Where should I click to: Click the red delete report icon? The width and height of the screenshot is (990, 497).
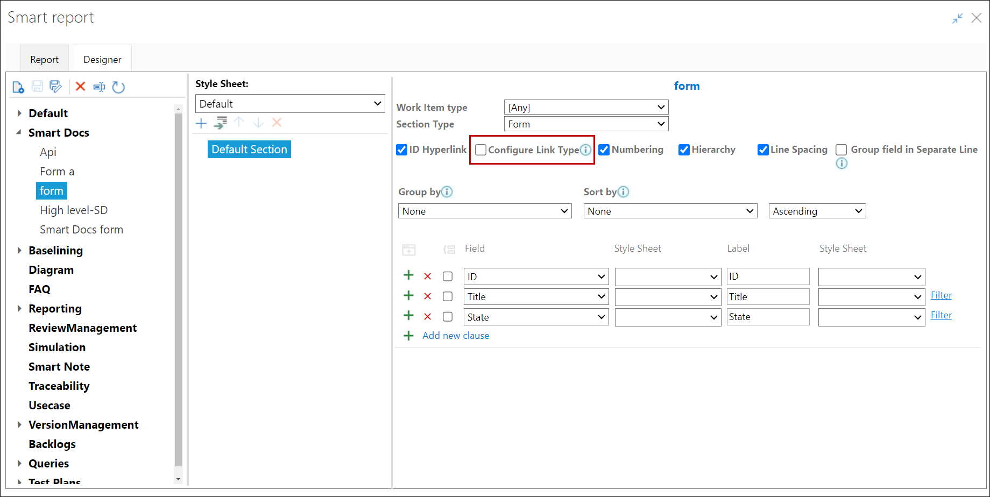81,87
